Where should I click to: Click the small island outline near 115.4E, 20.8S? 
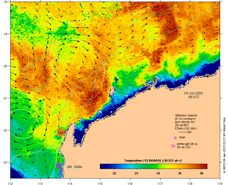112,91
